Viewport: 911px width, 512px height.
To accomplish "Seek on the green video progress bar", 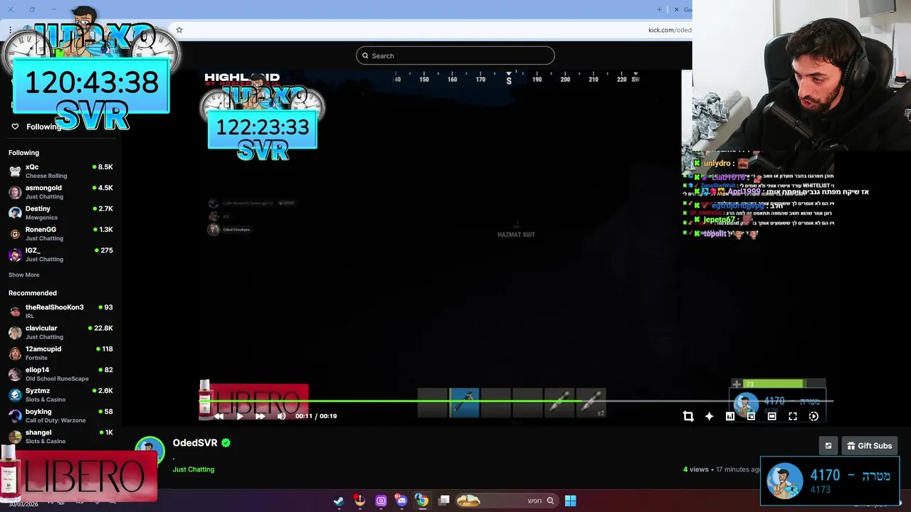I will click(x=516, y=401).
